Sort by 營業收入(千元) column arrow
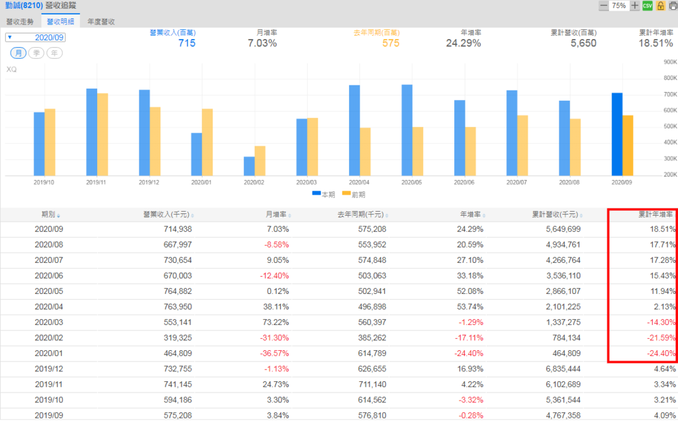The height and width of the screenshot is (421, 678). pyautogui.click(x=193, y=215)
